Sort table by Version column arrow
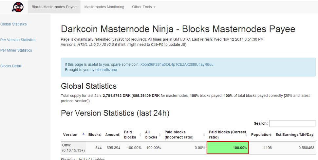The width and height of the screenshot is (318, 160). 83,134
